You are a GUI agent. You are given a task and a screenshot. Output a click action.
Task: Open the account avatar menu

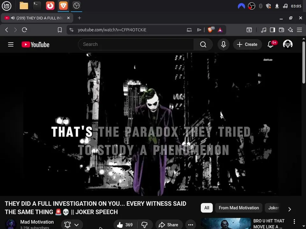[288, 44]
